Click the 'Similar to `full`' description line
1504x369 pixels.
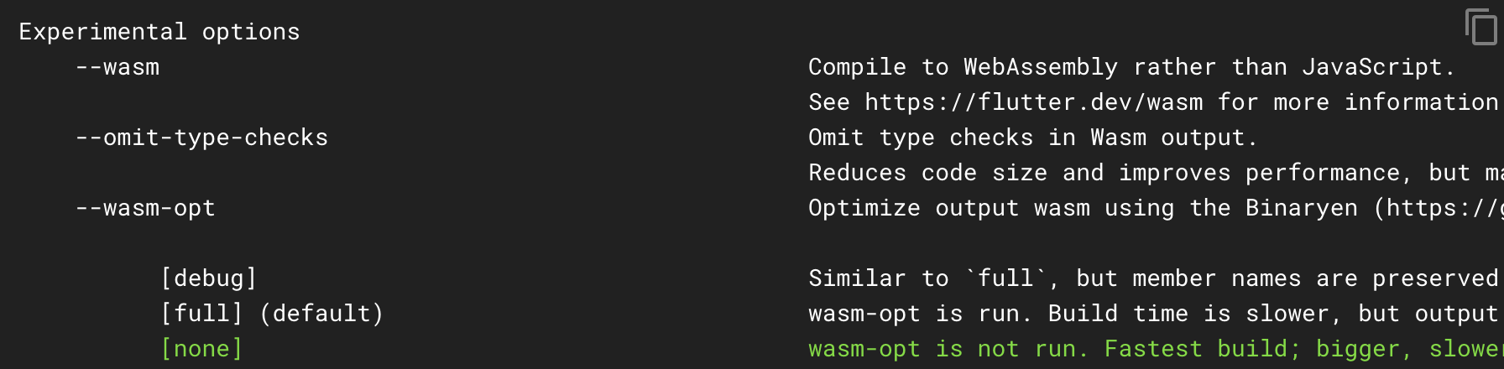pos(1156,278)
